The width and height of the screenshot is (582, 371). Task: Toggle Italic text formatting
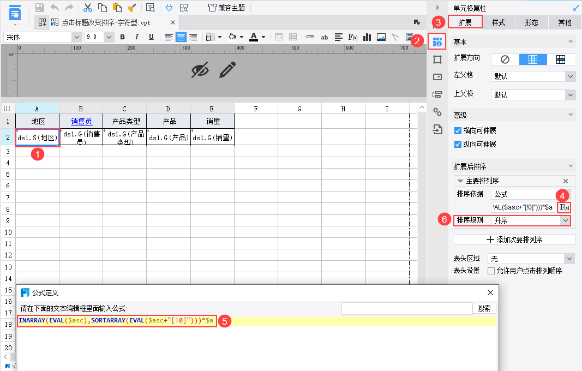(136, 37)
